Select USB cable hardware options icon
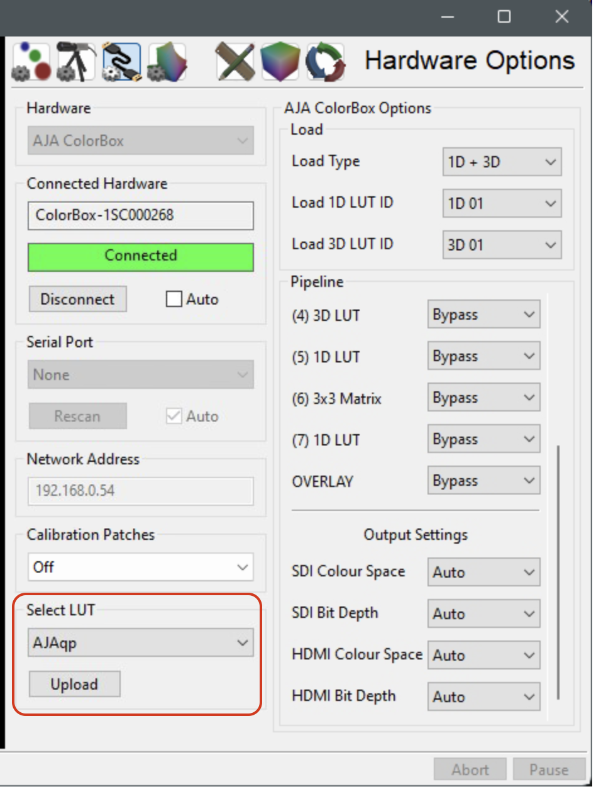 (121, 62)
